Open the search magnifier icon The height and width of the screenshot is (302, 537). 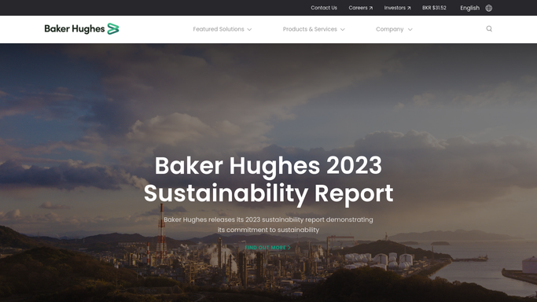tap(489, 29)
